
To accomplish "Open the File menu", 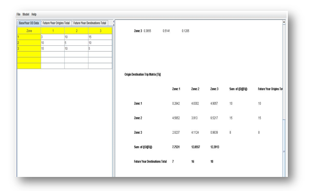I will point(19,15).
